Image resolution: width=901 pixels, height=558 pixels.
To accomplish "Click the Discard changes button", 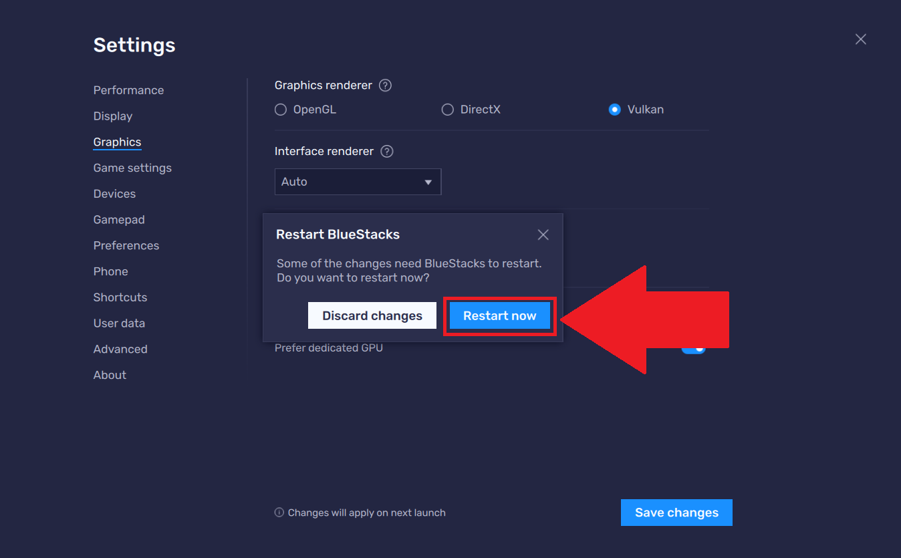I will pyautogui.click(x=372, y=316).
